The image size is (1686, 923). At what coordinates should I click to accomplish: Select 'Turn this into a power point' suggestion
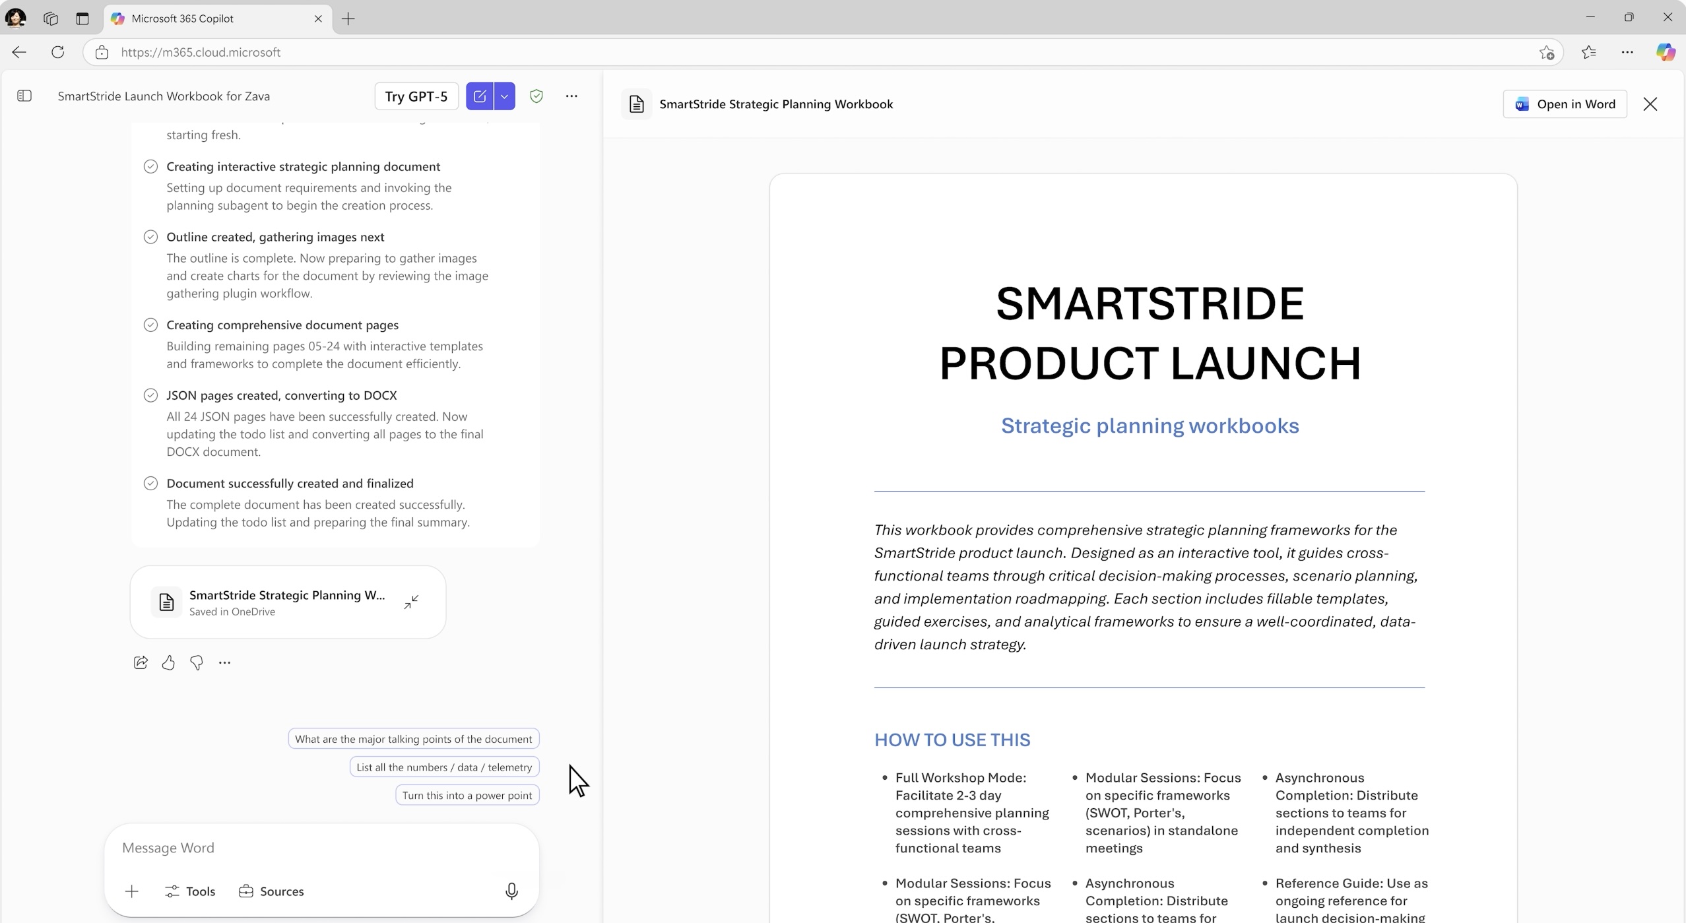coord(467,795)
